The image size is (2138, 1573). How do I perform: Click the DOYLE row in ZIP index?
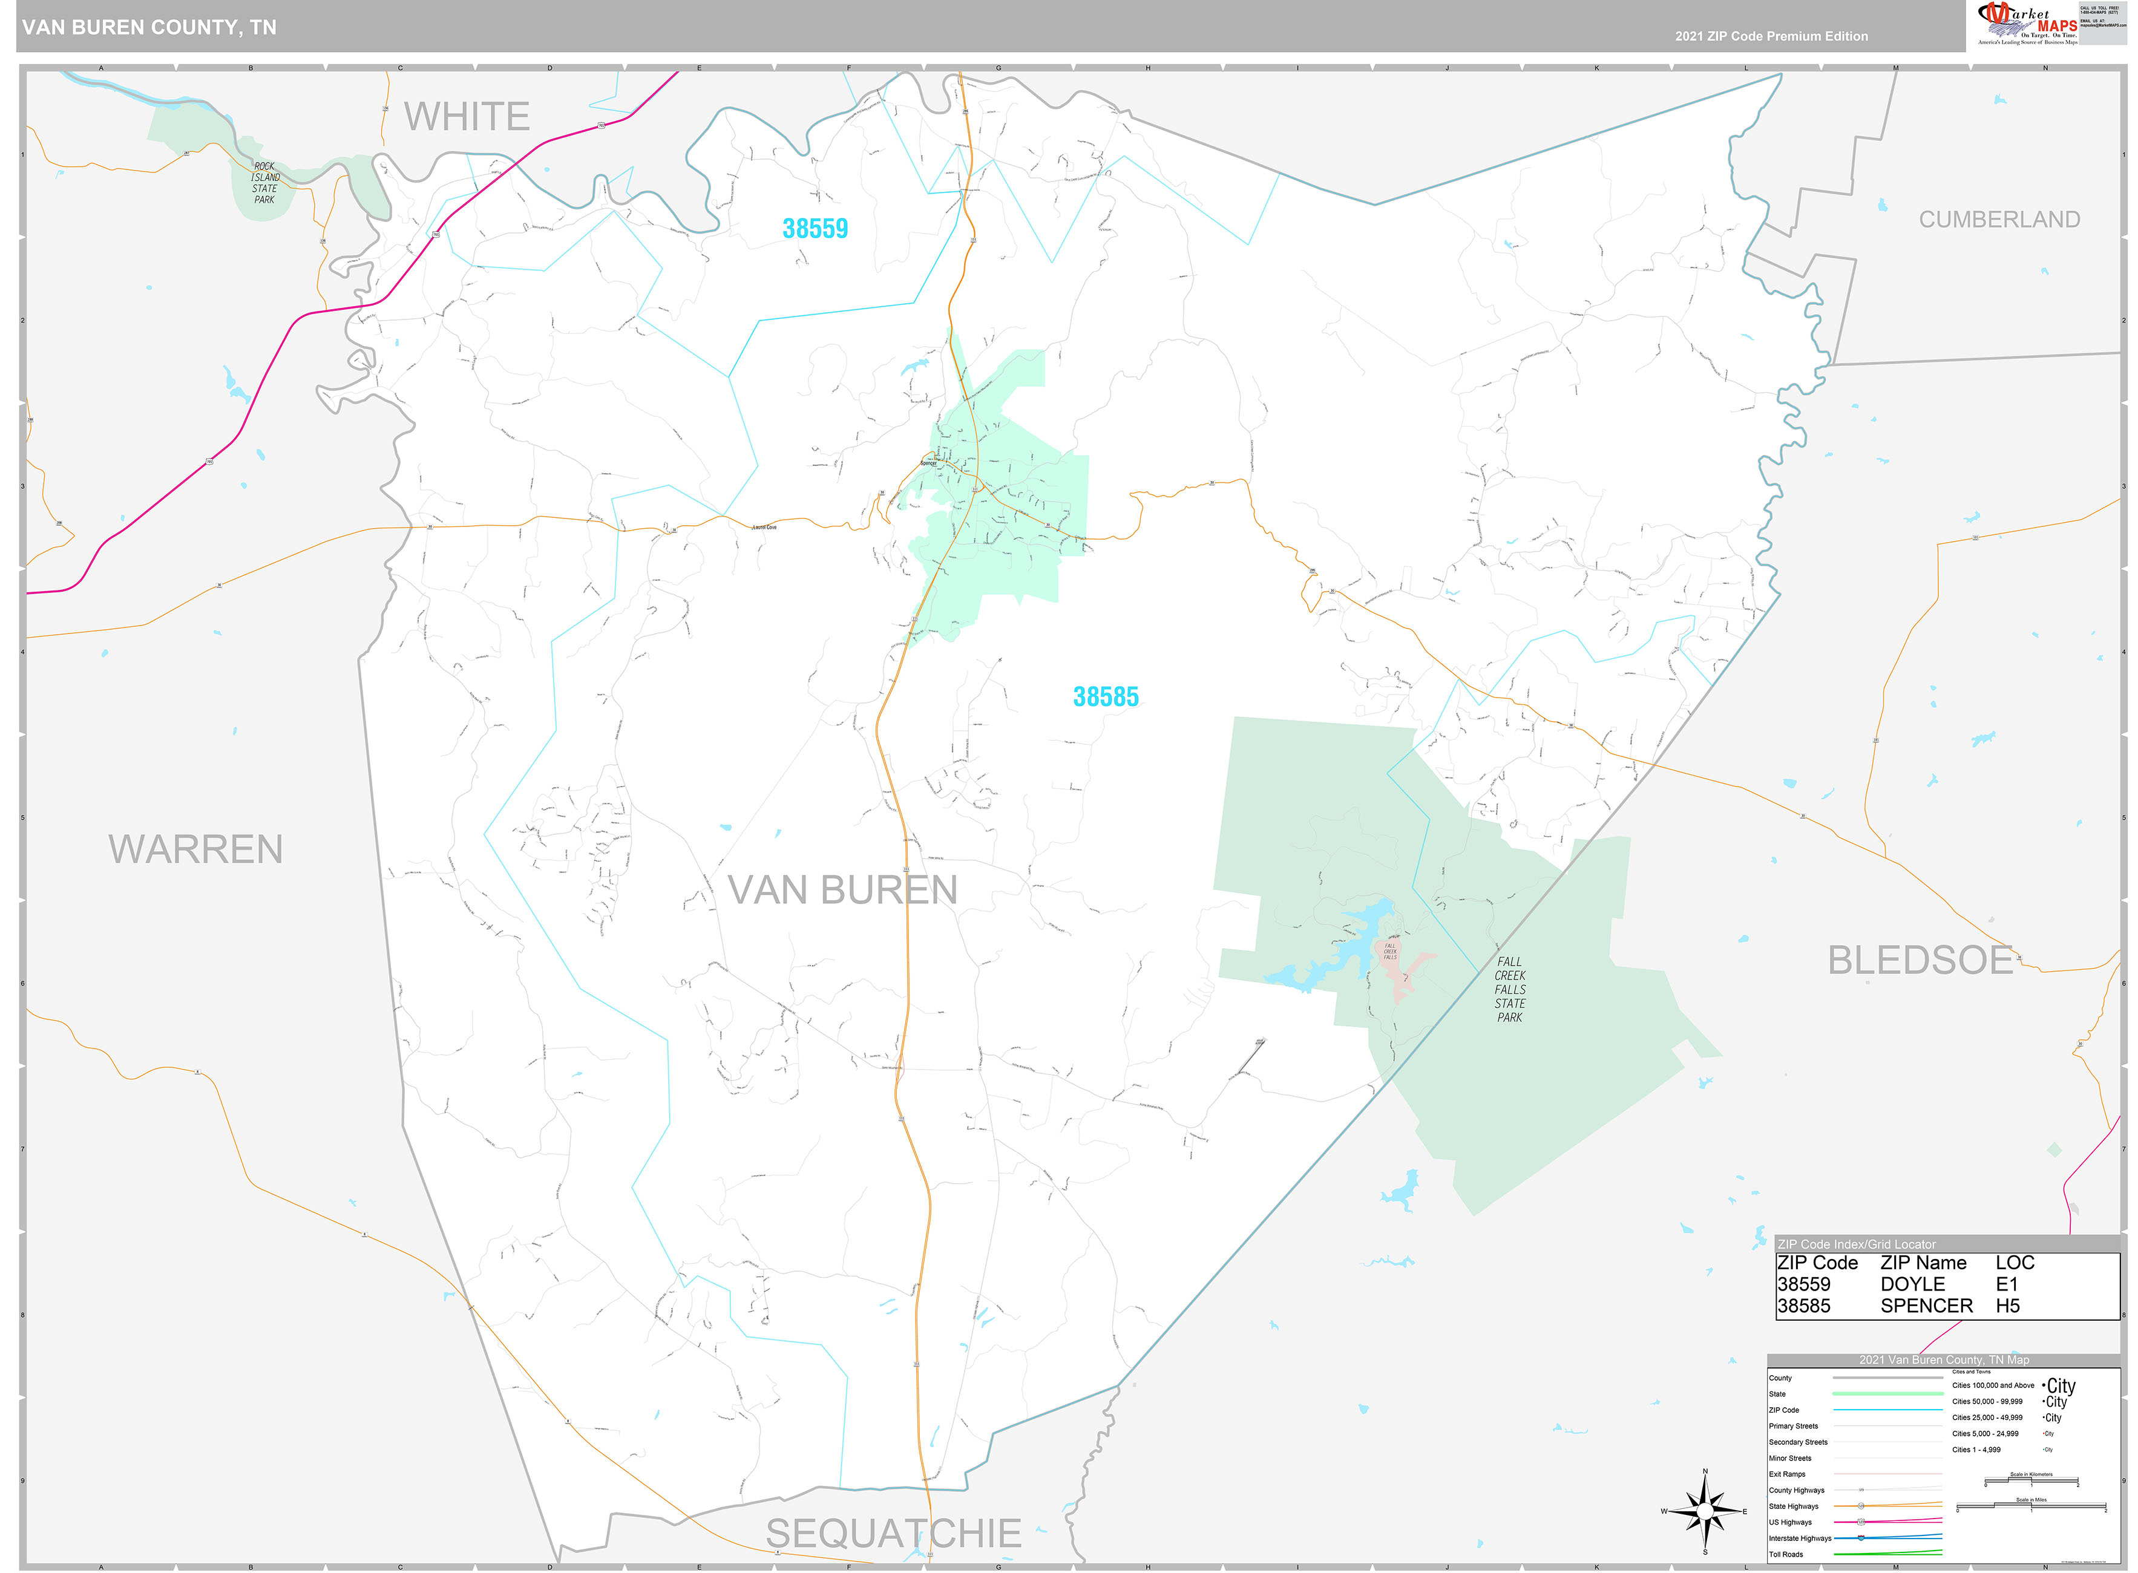pos(1912,1284)
